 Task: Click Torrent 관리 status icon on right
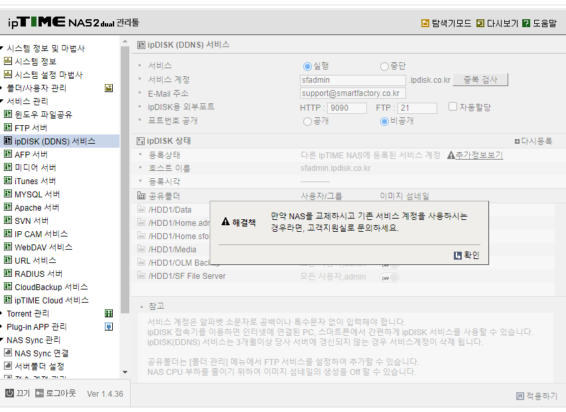pos(109,313)
